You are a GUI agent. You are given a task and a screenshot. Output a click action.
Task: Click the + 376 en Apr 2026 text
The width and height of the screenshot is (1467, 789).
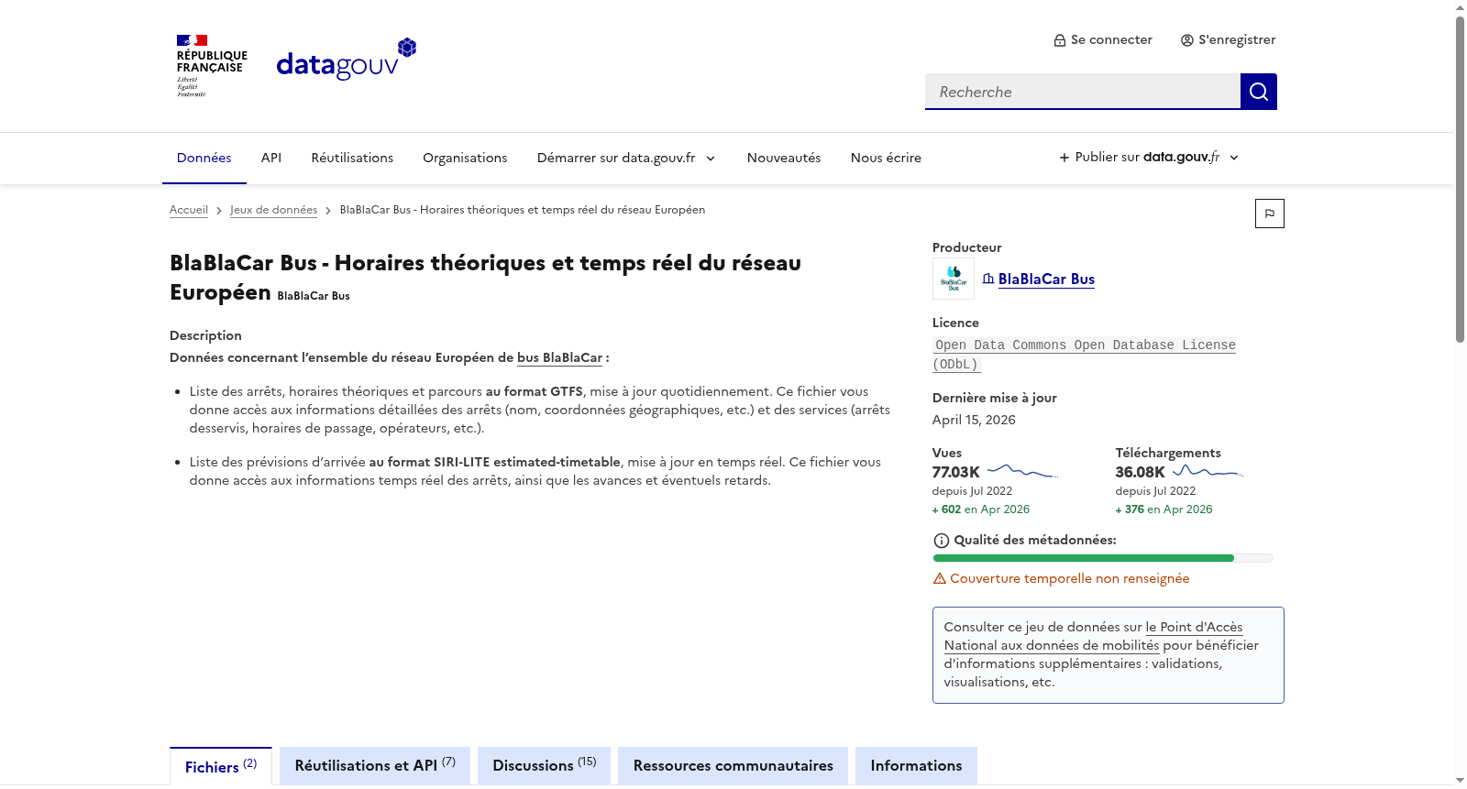[x=1164, y=510]
